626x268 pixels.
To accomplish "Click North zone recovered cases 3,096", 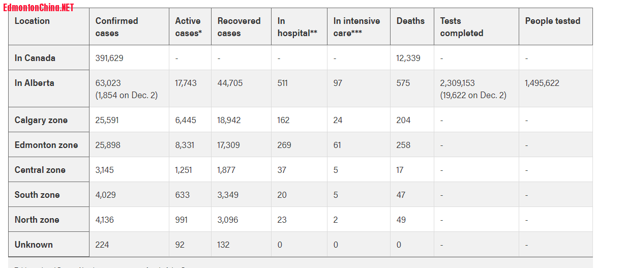I will [x=228, y=220].
